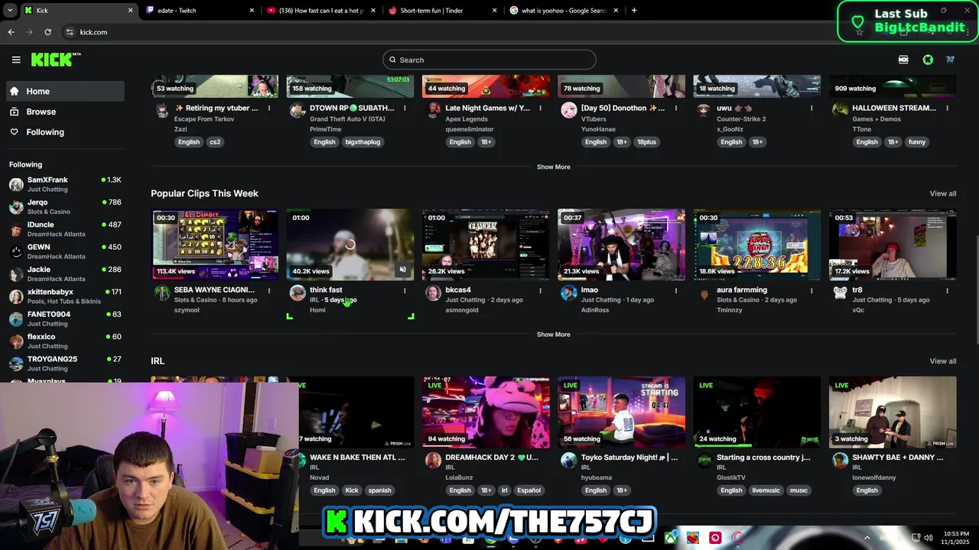This screenshot has width=979, height=550.
Task: Click View all for IRL section
Action: (x=942, y=361)
